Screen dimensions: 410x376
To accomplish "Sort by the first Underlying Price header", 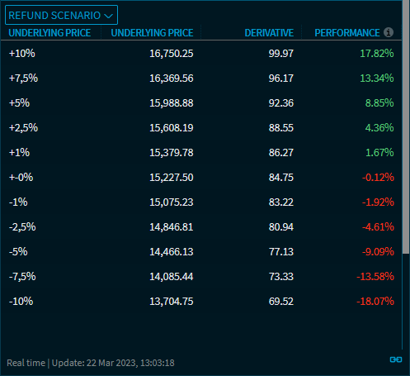I will coord(49,33).
